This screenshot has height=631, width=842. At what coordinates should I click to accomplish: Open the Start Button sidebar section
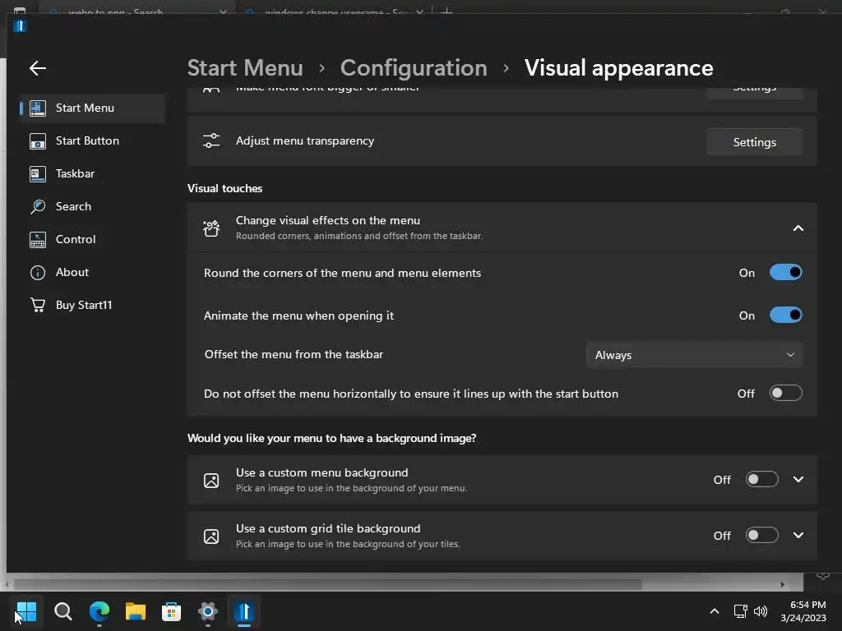(x=92, y=140)
